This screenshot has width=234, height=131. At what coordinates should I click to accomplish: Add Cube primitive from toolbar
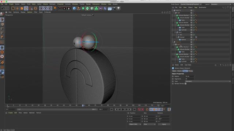pos(74,8)
